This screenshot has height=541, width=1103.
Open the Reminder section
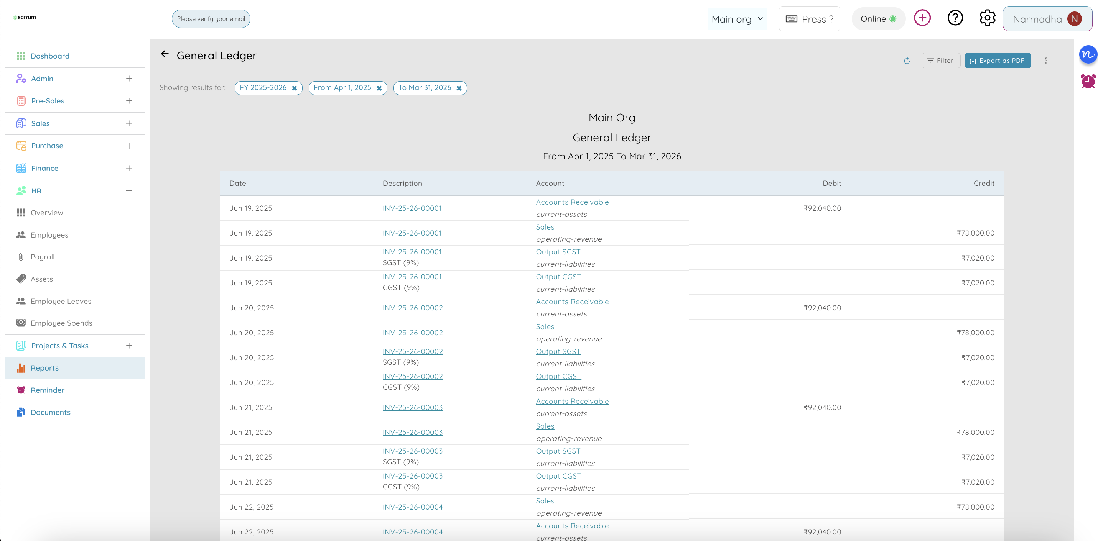pyautogui.click(x=47, y=390)
